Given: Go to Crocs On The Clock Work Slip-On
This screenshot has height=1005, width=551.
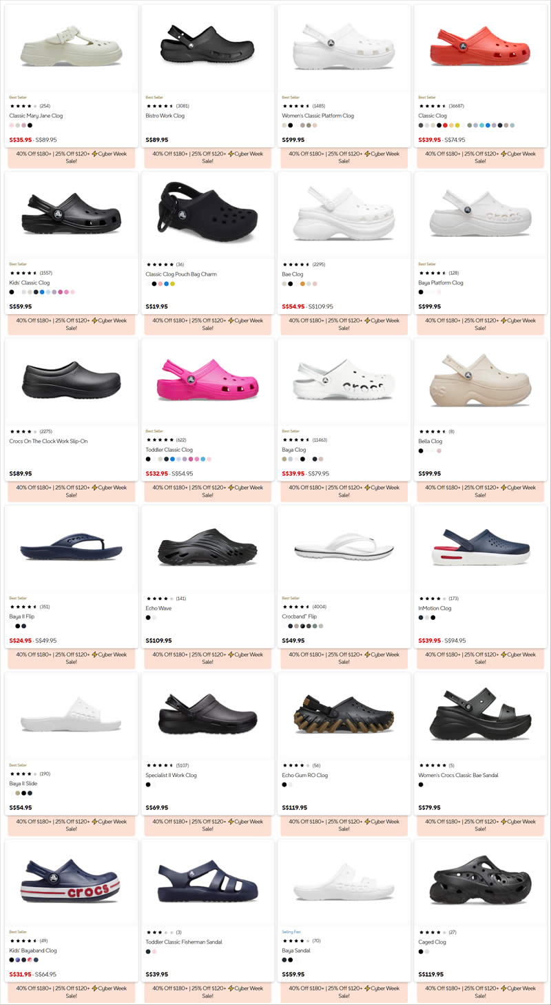Looking at the screenshot, I should pyautogui.click(x=48, y=442).
